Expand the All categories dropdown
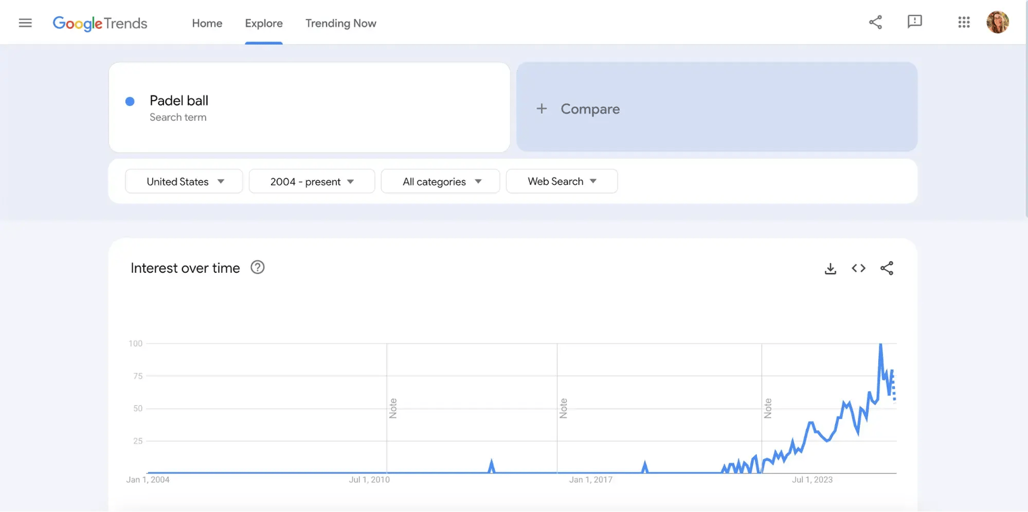This screenshot has height=512, width=1028. [440, 181]
